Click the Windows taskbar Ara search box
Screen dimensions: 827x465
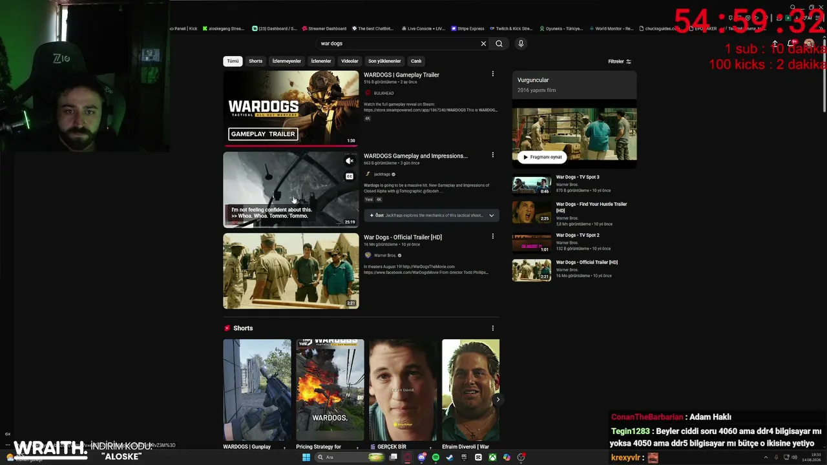[x=349, y=457]
